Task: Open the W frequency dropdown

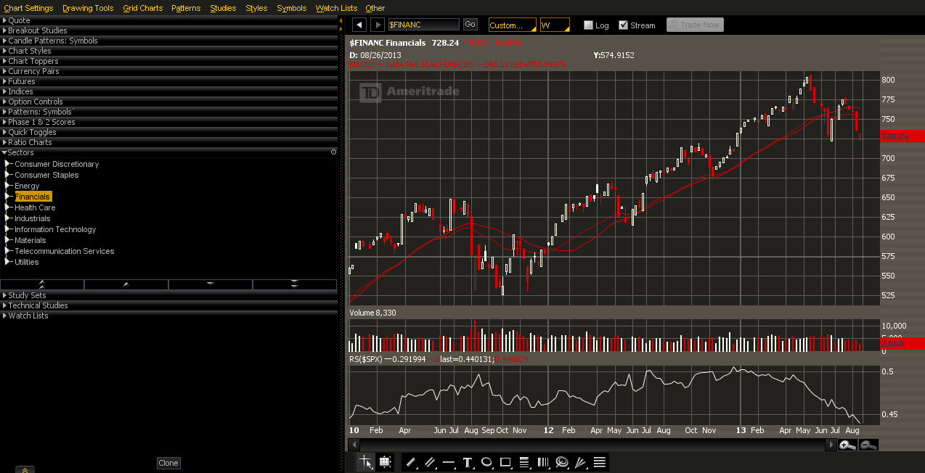Action: pos(554,25)
